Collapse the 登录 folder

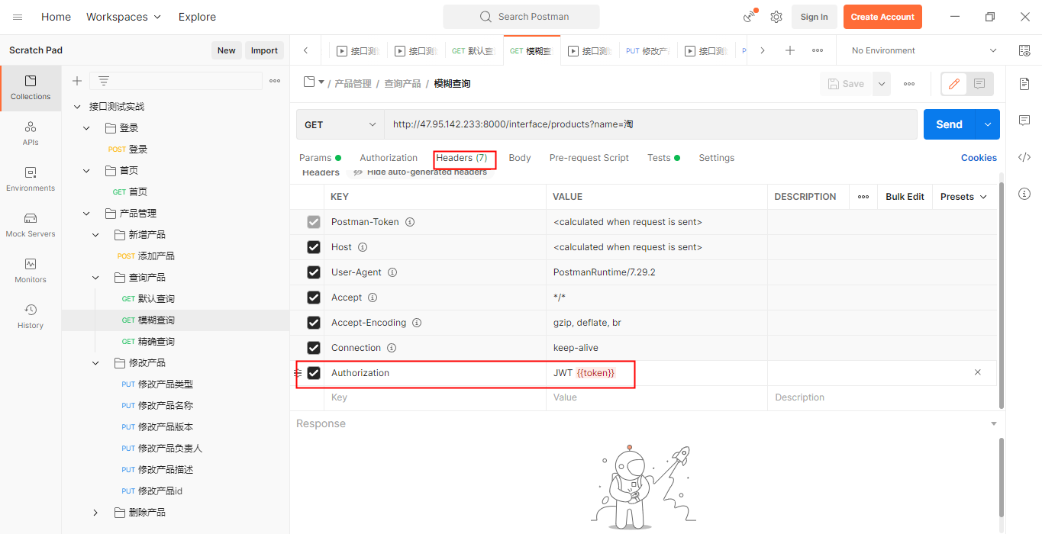[x=86, y=128]
